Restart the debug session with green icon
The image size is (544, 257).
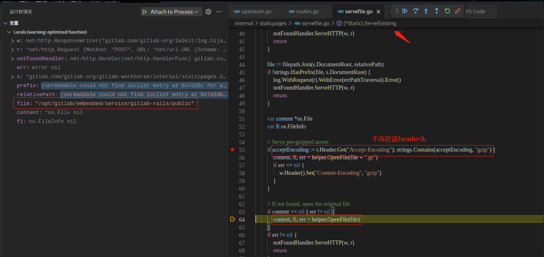[x=447, y=11]
